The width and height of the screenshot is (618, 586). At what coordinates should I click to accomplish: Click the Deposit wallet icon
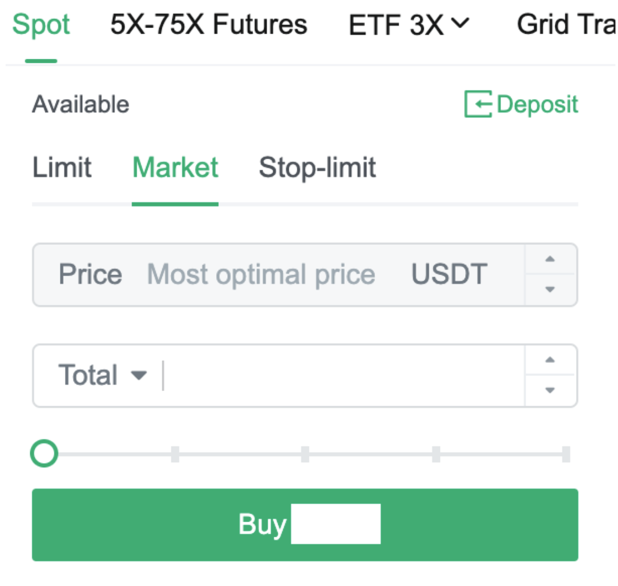point(477,105)
